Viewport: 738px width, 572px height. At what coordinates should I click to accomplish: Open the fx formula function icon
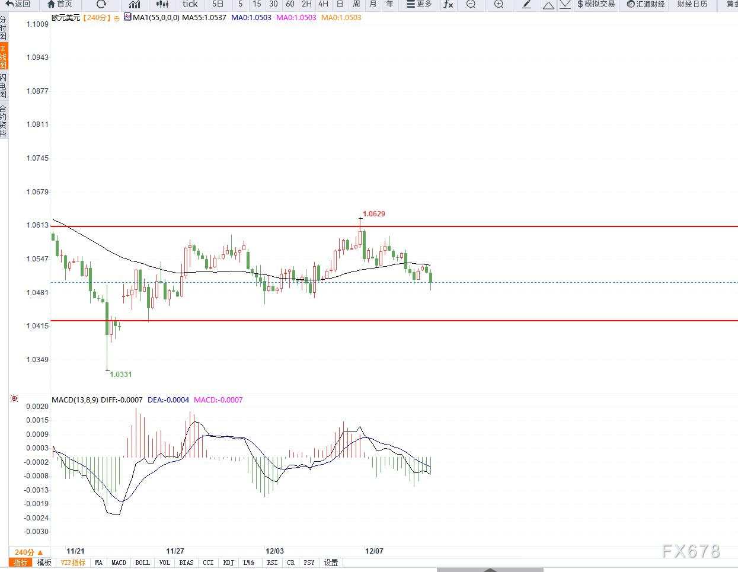click(x=448, y=4)
